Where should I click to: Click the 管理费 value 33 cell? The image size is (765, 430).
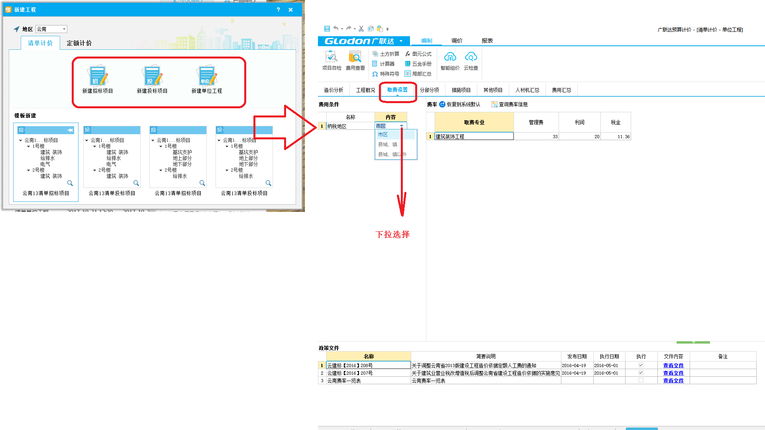(x=536, y=136)
